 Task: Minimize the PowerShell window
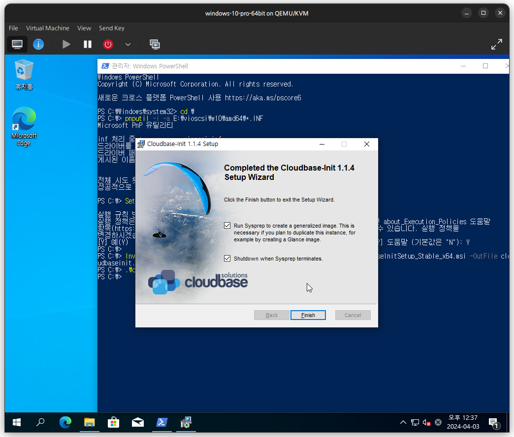pos(463,66)
